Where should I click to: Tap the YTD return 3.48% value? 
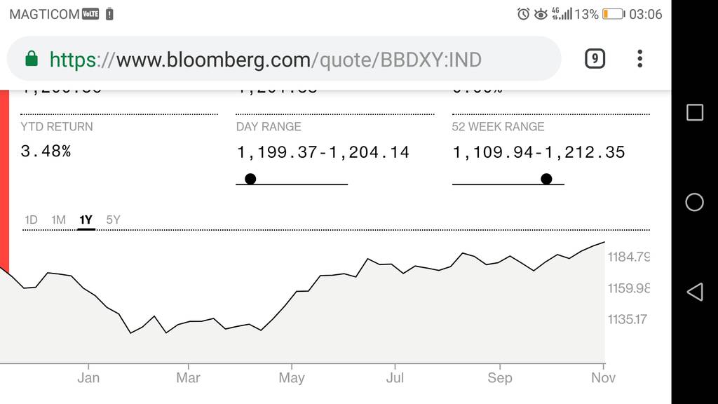46,151
